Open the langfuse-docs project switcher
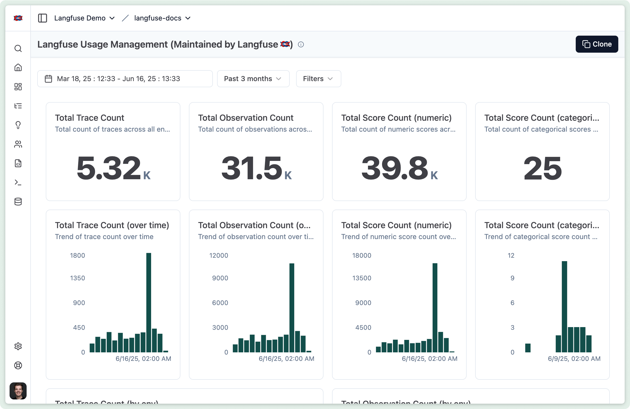 click(161, 18)
